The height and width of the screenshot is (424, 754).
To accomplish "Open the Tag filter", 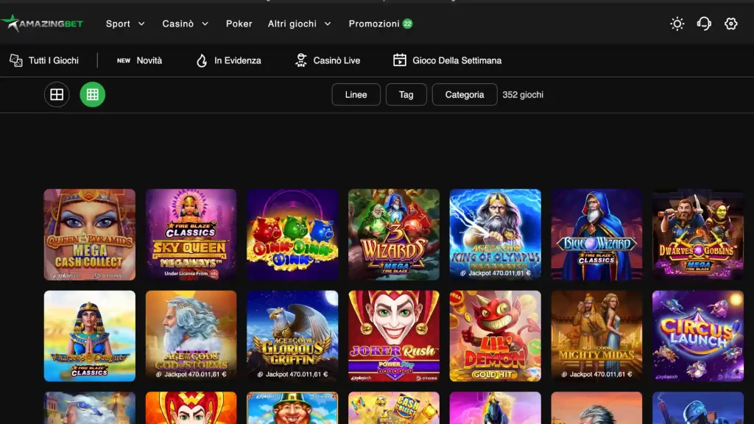I will 406,95.
